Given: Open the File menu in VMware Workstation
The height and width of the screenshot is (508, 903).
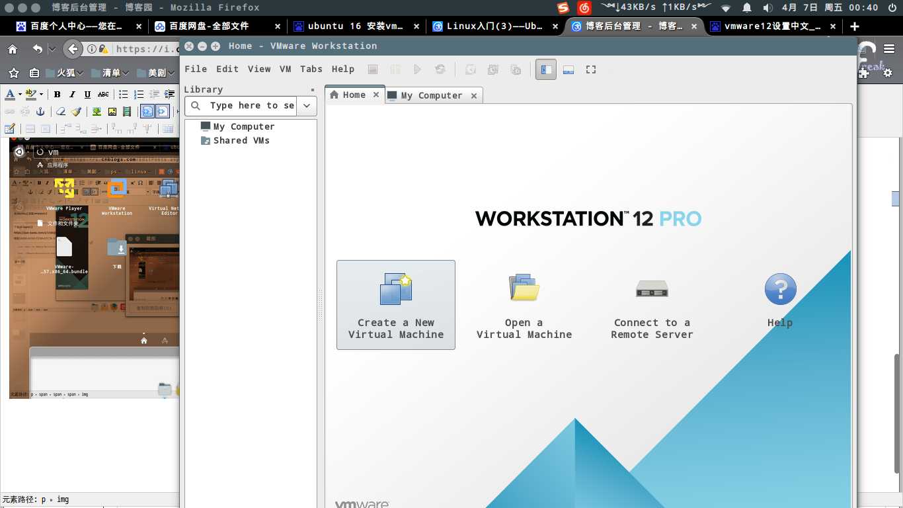Looking at the screenshot, I should (x=196, y=69).
